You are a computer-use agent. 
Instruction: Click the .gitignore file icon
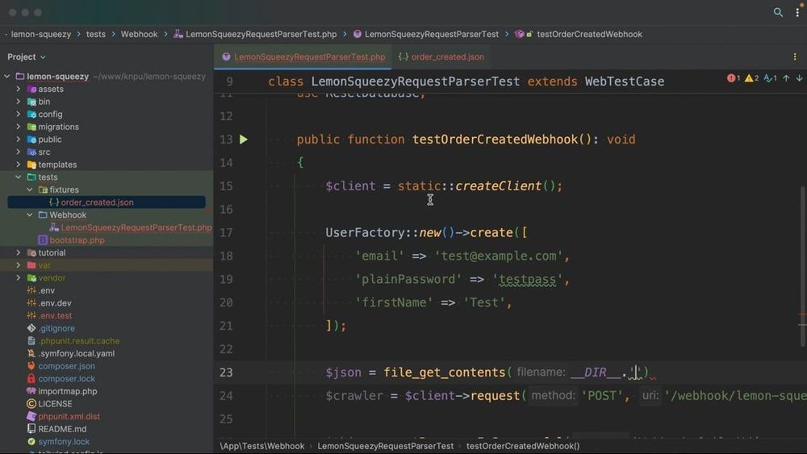click(x=31, y=328)
